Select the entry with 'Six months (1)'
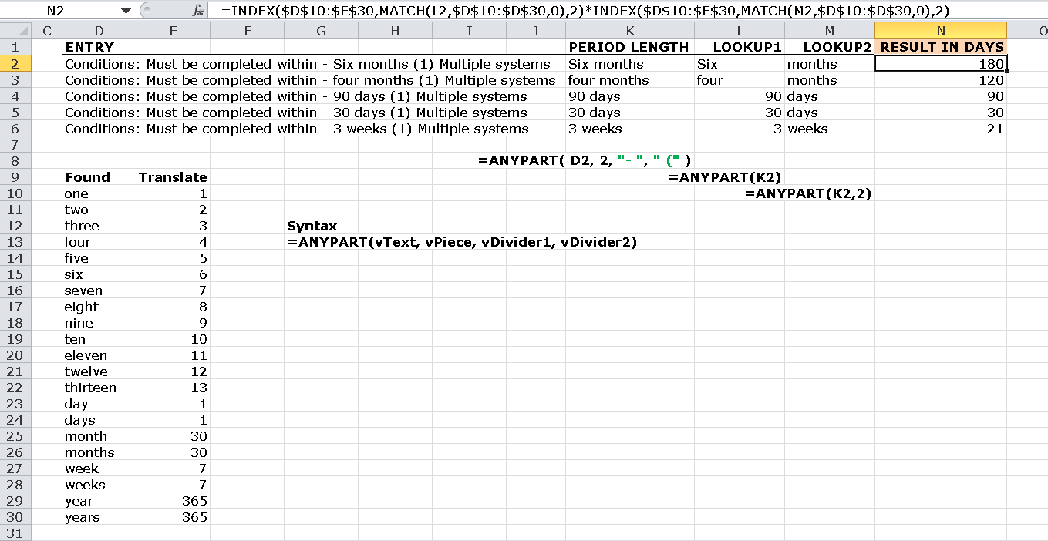This screenshot has width=1048, height=541. 308,64
